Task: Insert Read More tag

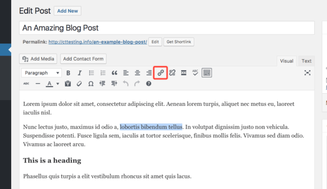Action: 184,73
